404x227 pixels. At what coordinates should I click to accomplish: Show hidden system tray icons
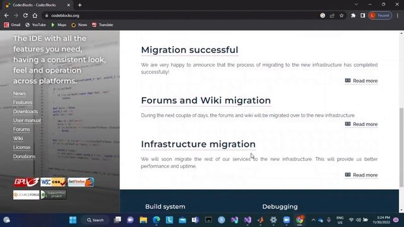click(x=313, y=220)
